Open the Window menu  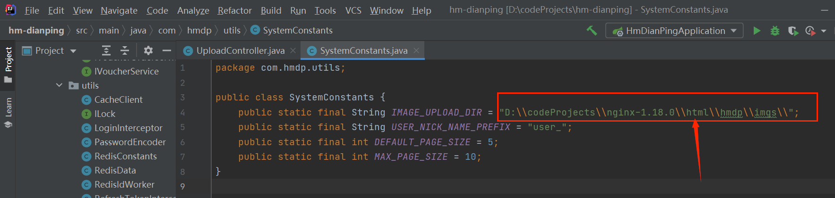pos(387,10)
